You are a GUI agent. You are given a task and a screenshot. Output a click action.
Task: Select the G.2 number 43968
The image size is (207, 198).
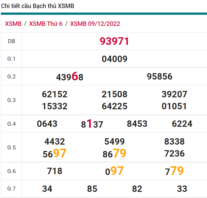[x=69, y=77]
